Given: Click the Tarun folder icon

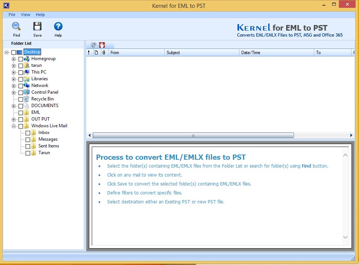Looking at the screenshot, I should tap(34, 153).
